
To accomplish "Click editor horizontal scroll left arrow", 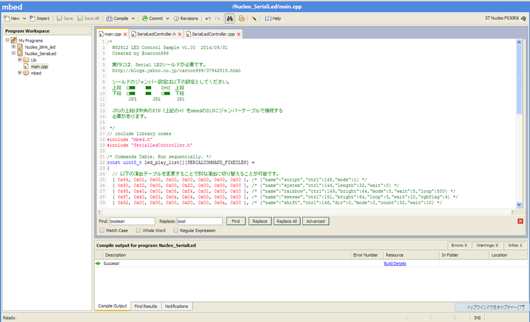I will click(99, 212).
